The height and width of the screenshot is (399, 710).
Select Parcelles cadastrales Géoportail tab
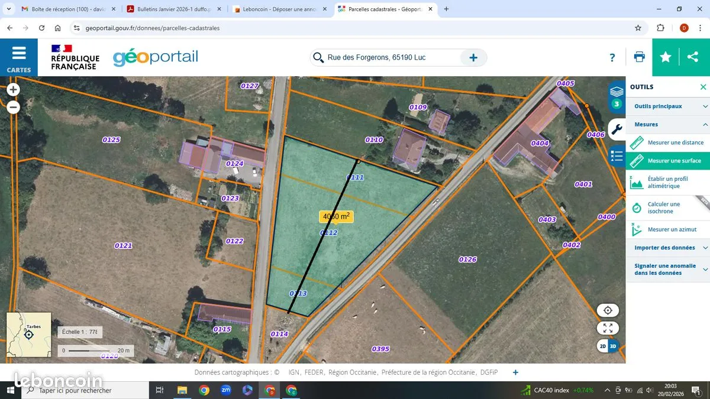coord(386,9)
